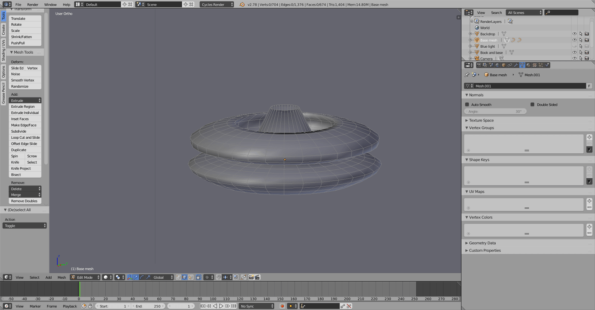
Task: Open the World properties globe icon
Action: tap(497, 65)
